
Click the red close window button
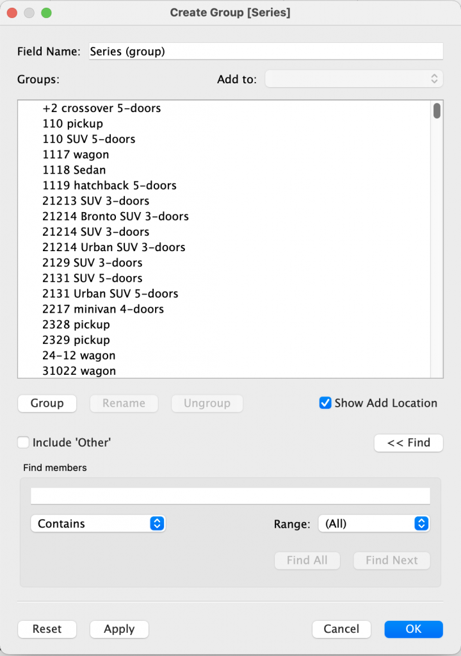12,13
